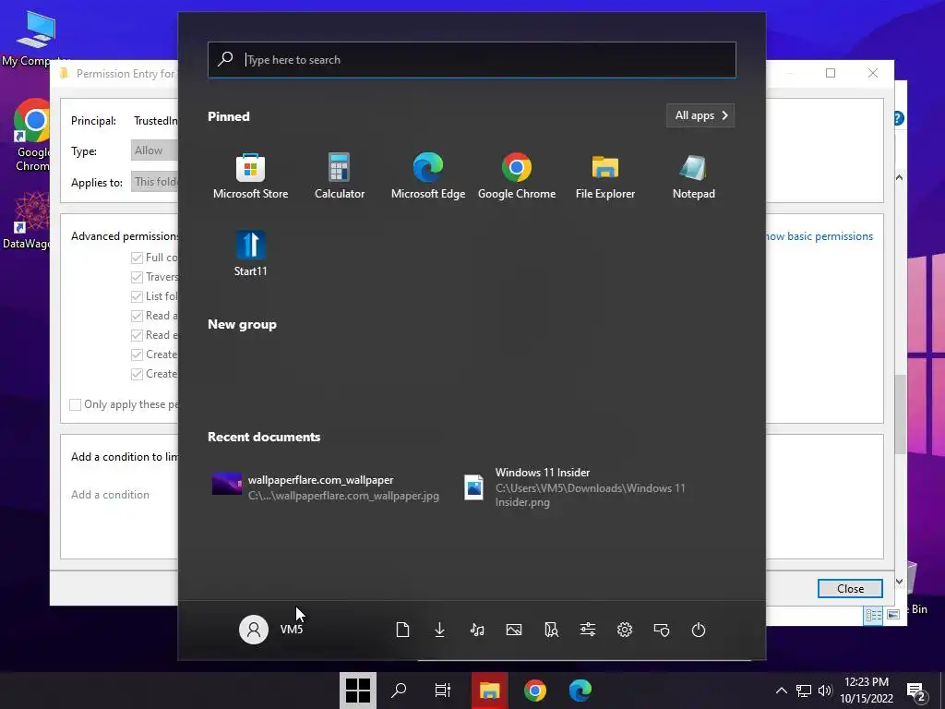Toggle the first Create permission checkbox

click(137, 354)
